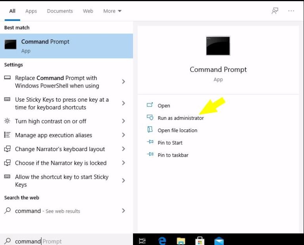Image resolution: width=304 pixels, height=245 pixels.
Task: Click the keyboard icon beside Use Sticky Keys
Action: pyautogui.click(x=7, y=99)
